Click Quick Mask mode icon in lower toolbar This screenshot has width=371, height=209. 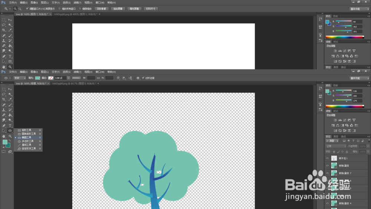pos(4,151)
